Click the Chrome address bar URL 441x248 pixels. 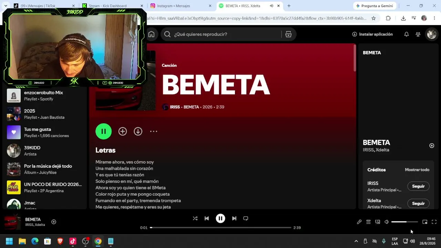tap(257, 18)
